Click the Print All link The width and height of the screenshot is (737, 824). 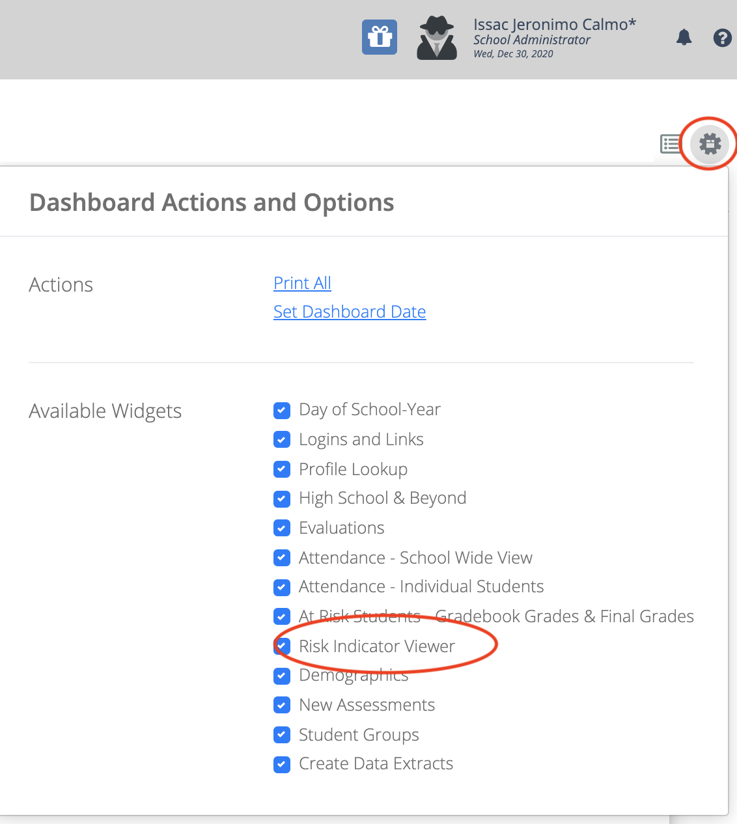[302, 283]
